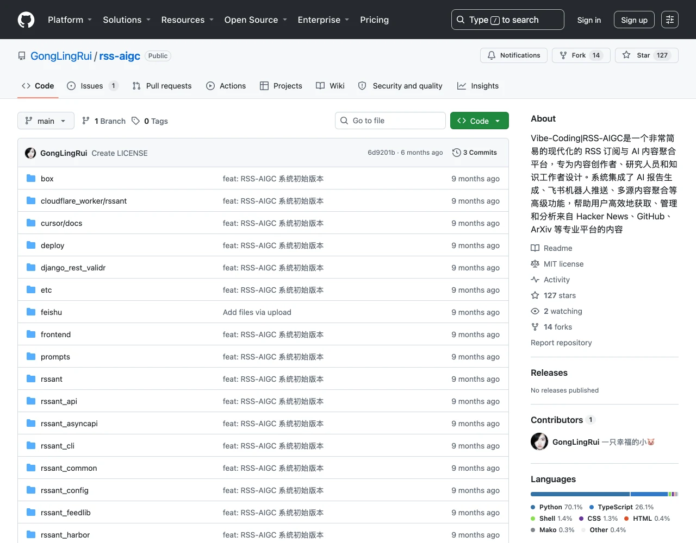The image size is (696, 543).
Task: Open the rssant_feedlib folder
Action: (x=66, y=513)
